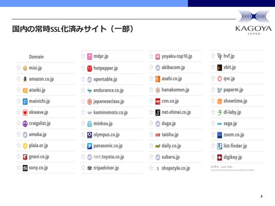
Task: Click the list-finder.jp favicon
Action: click(219, 146)
